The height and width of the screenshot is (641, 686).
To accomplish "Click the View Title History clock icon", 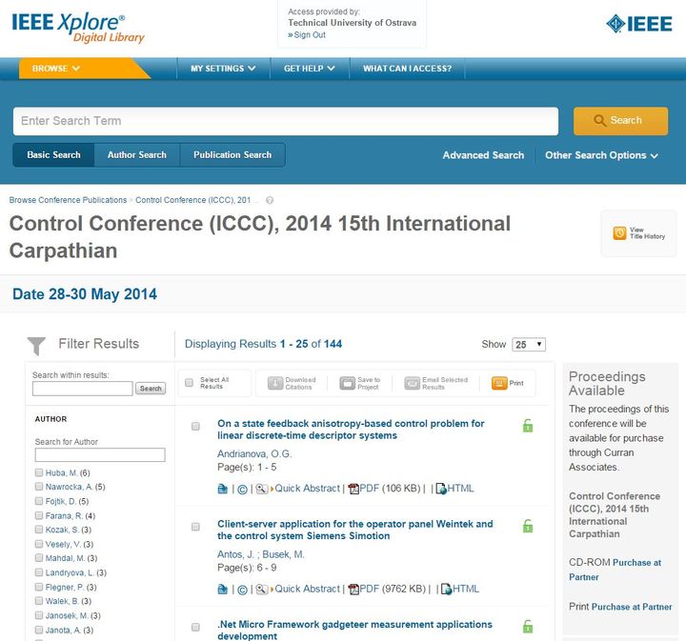I will [619, 233].
